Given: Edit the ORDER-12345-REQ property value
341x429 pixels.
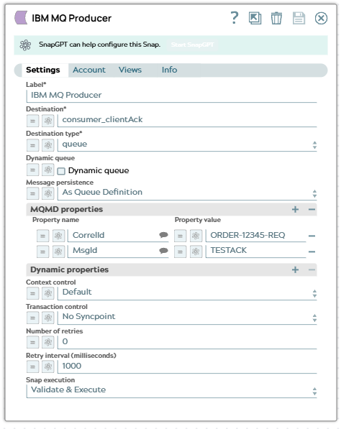Looking at the screenshot, I should click(255, 235).
